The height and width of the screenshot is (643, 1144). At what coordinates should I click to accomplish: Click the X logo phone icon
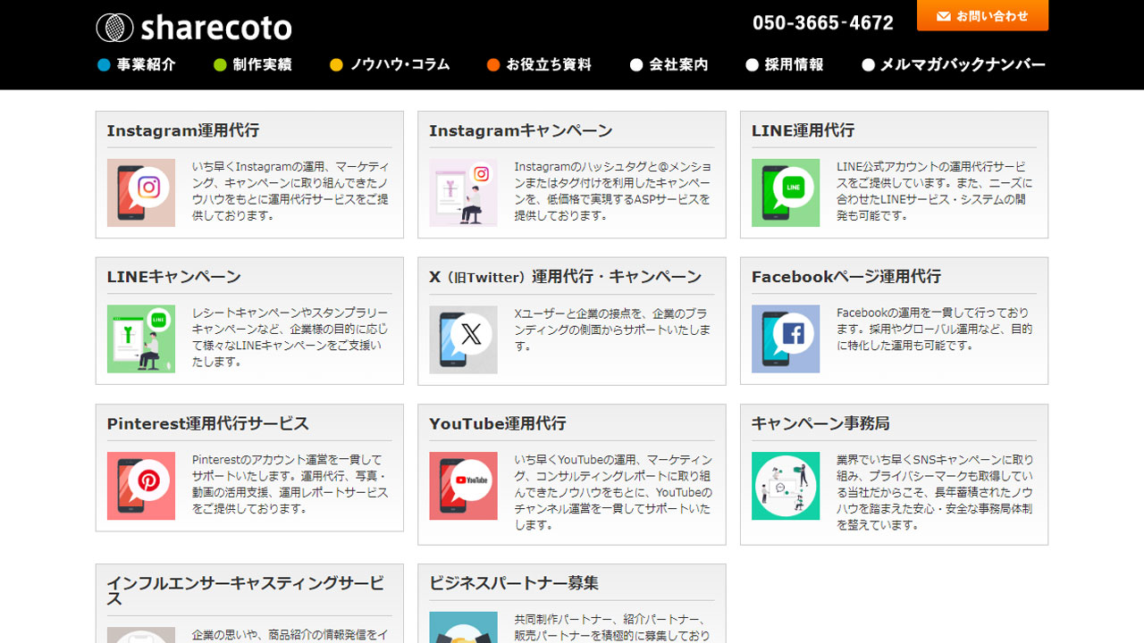(463, 339)
